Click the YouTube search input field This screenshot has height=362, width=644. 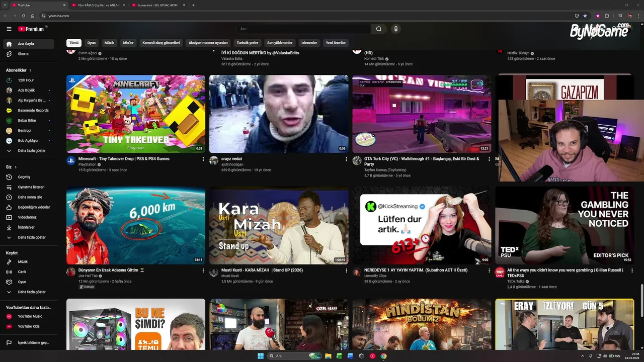303,29
